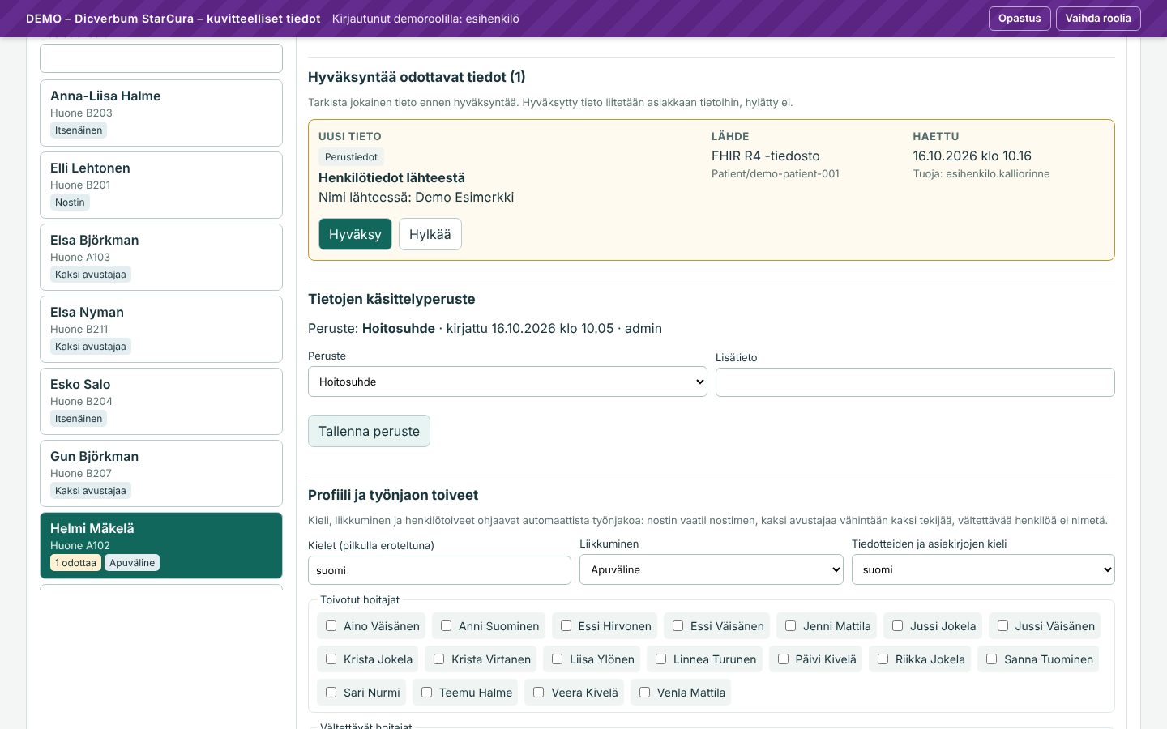
Task: Focus the Lisätieto input field
Action: coord(915,382)
